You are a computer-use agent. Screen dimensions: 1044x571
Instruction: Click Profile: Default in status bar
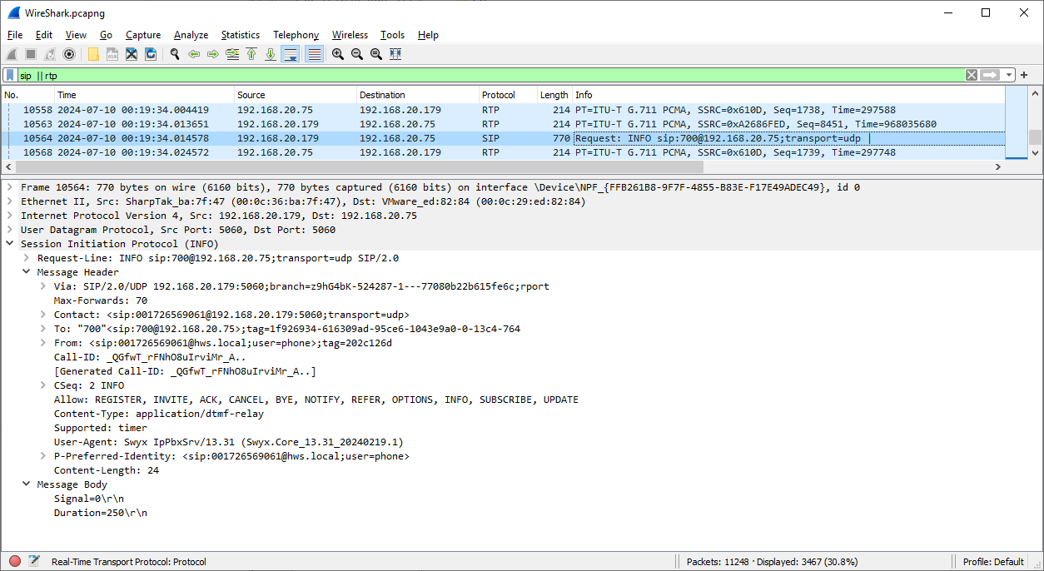coord(993,562)
